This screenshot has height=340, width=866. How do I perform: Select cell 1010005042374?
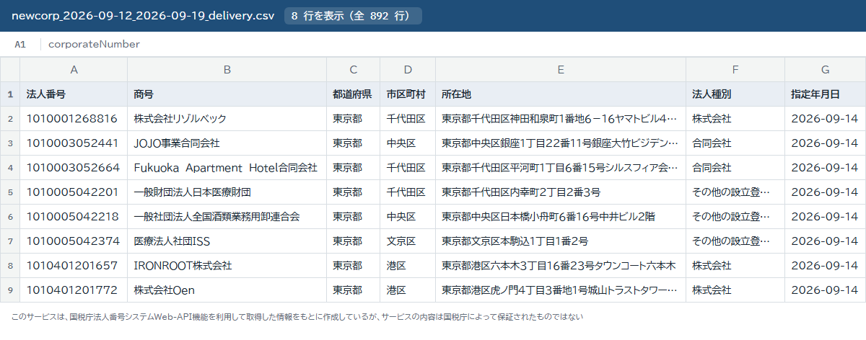(74, 241)
